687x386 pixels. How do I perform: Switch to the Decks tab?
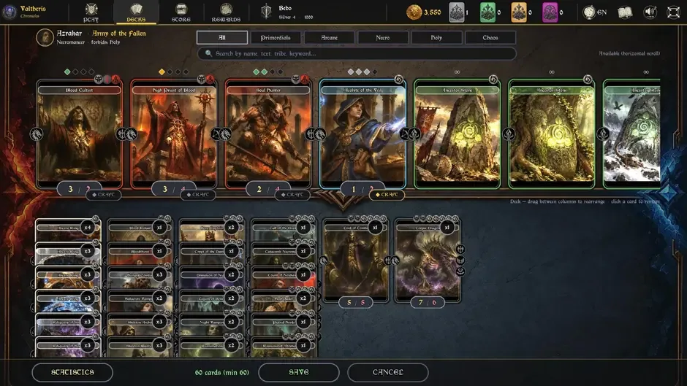tap(136, 12)
